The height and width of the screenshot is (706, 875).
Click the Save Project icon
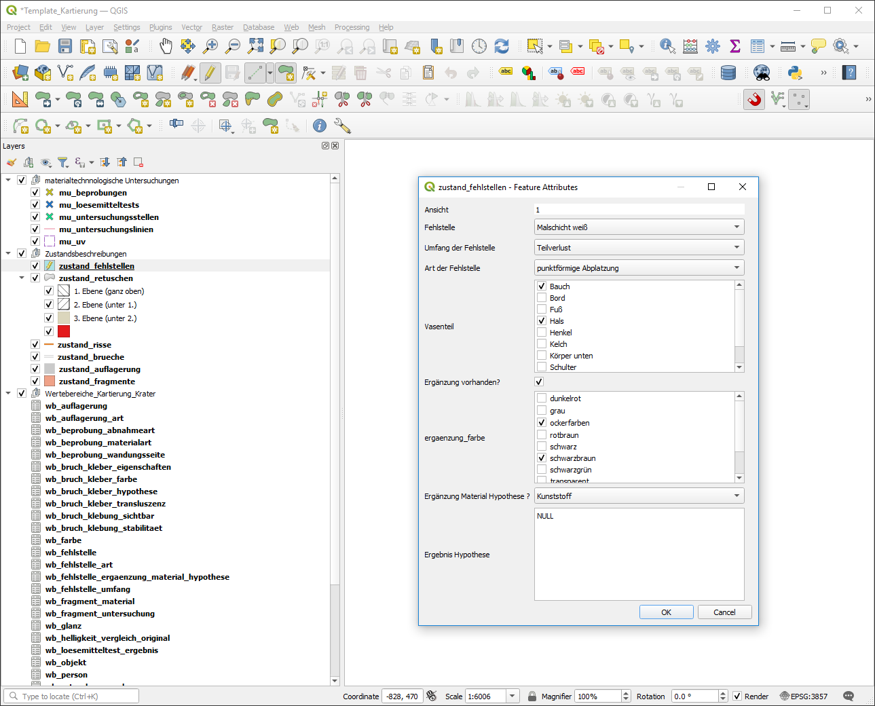pyautogui.click(x=65, y=46)
